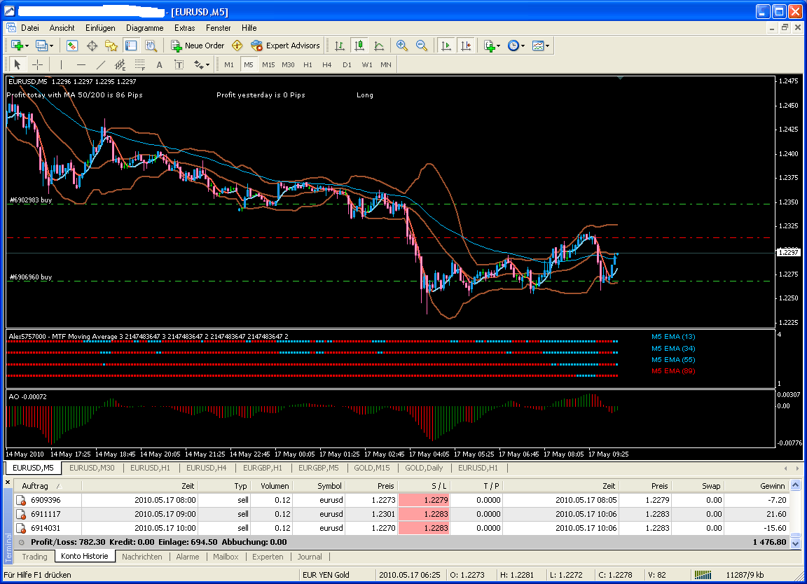
Task: Open the chart periods clock icon
Action: pos(513,45)
